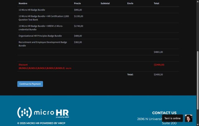Click the micro HR footer logo
This screenshot has width=199, height=126.
point(43,113)
